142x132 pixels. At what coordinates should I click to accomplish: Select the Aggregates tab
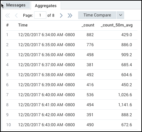46,6
